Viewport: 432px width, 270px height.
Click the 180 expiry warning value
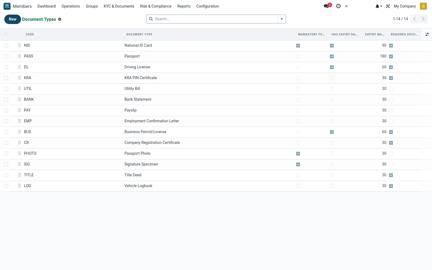click(x=383, y=56)
